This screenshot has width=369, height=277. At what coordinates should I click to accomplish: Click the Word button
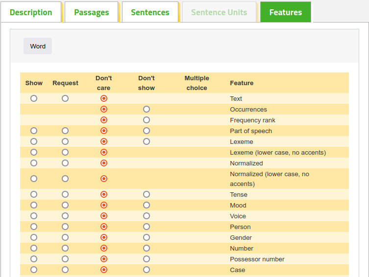click(x=38, y=46)
